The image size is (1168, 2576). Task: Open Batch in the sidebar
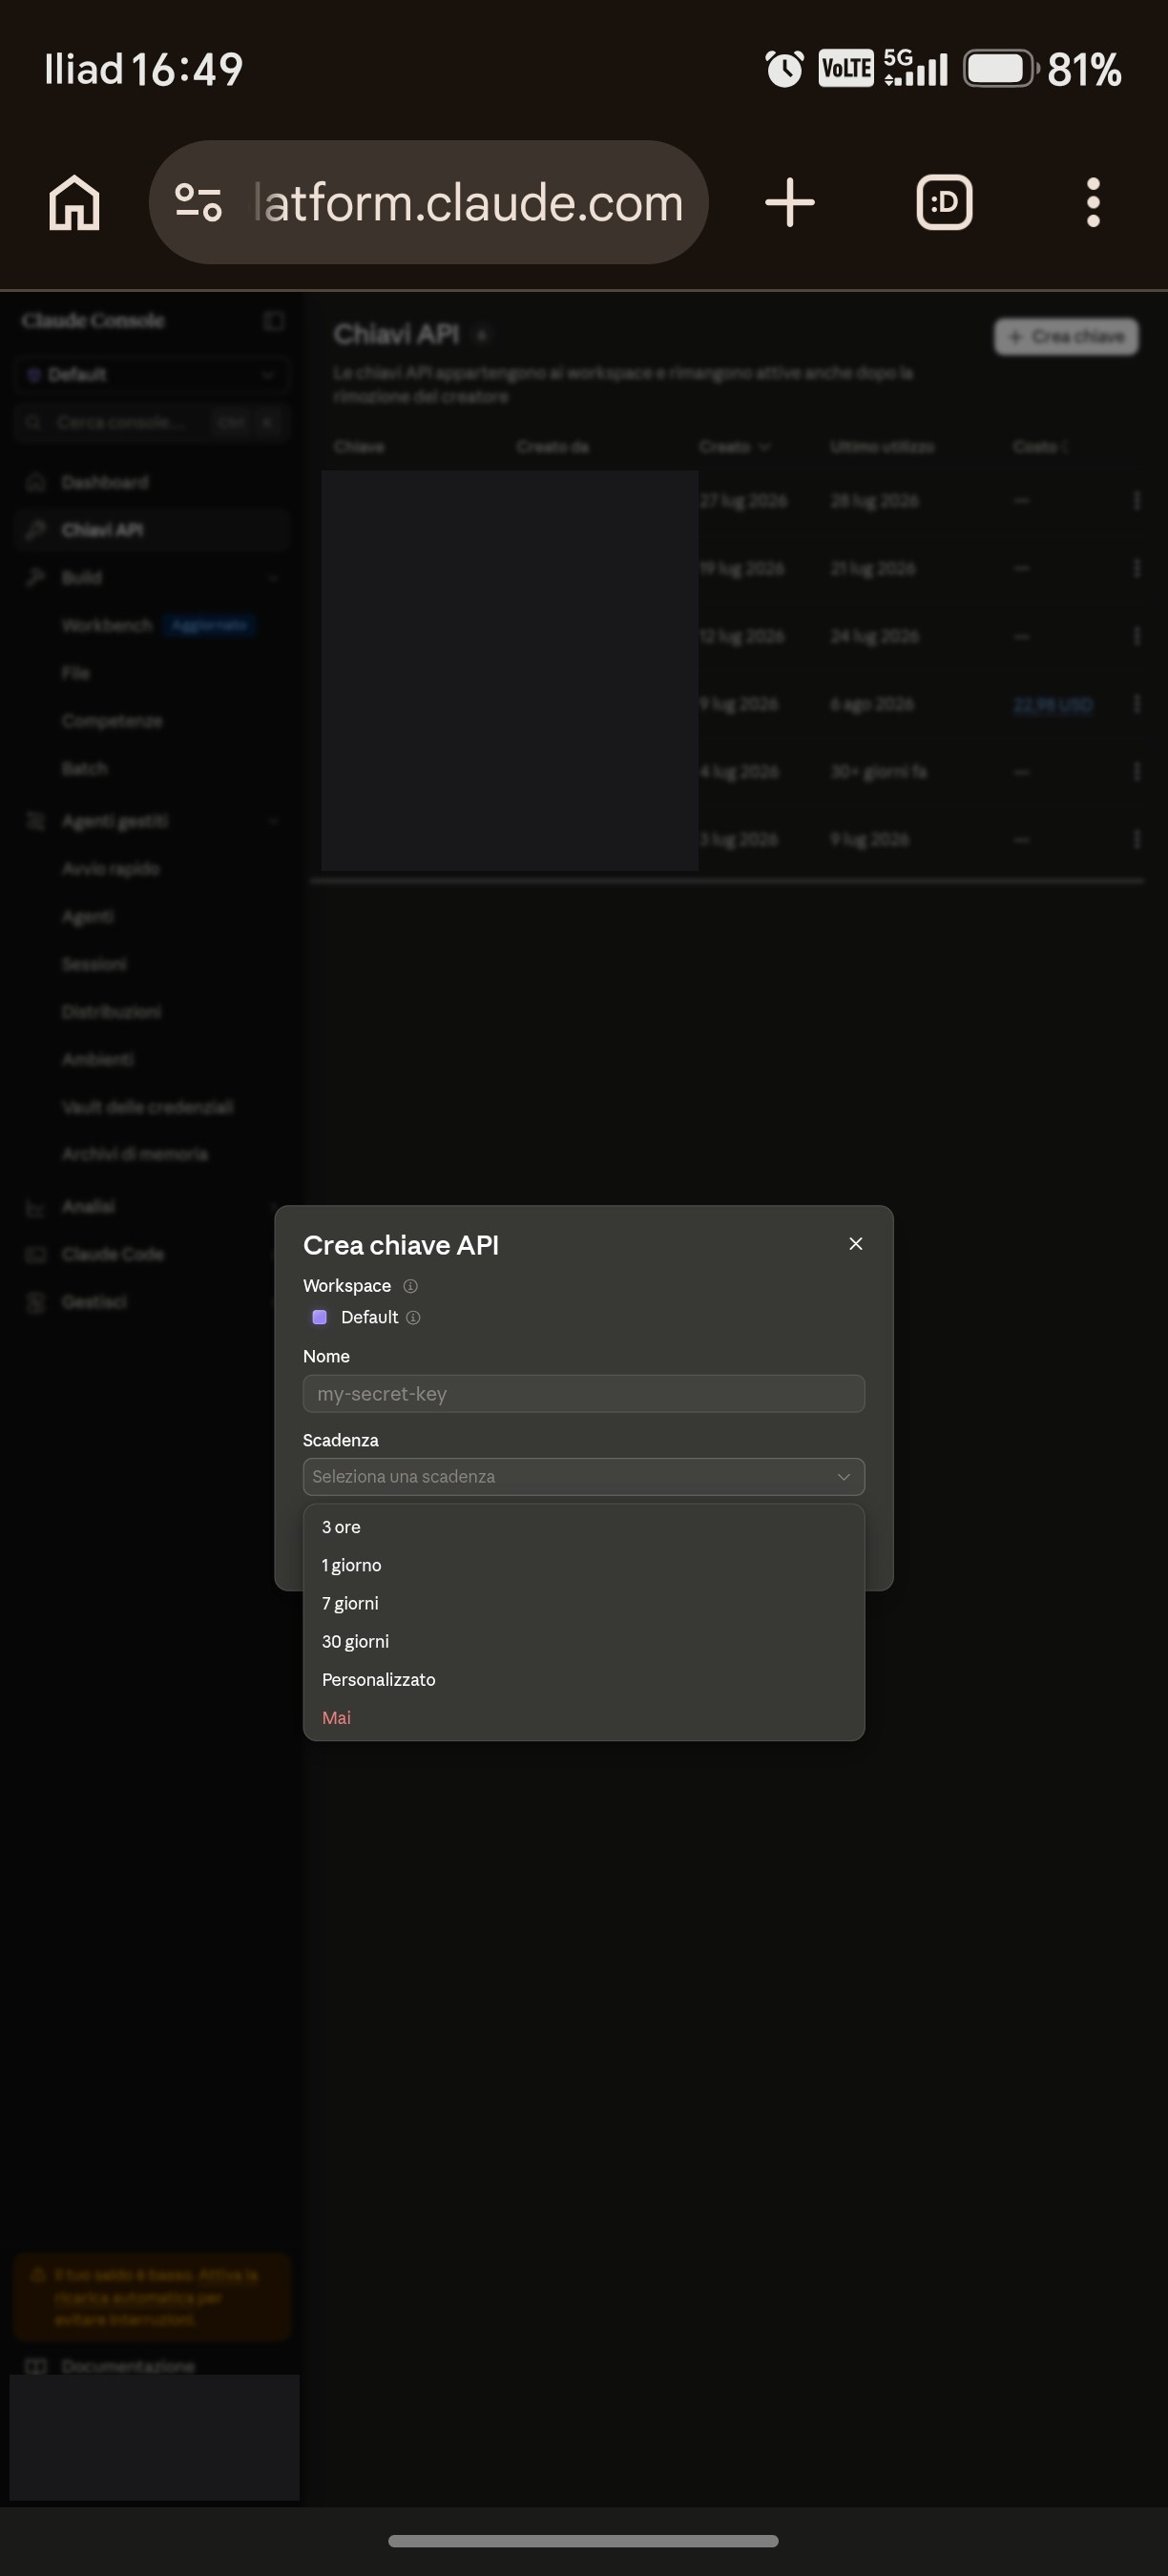click(84, 767)
